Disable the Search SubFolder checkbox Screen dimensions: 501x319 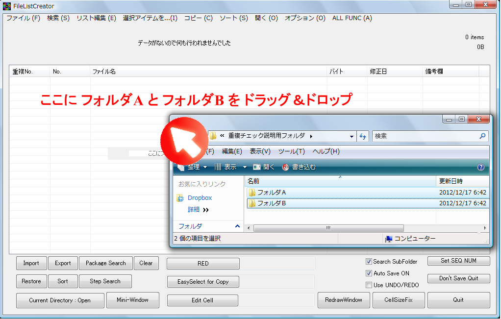(369, 261)
